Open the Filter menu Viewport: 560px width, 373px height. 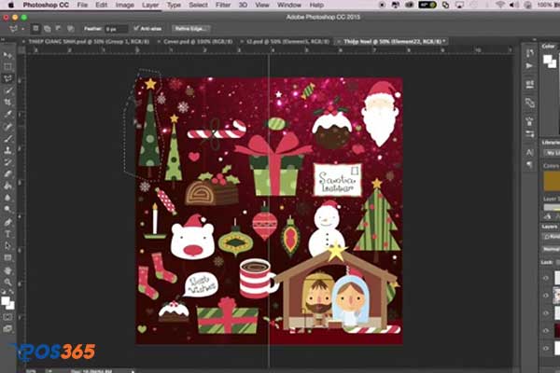(x=223, y=5)
